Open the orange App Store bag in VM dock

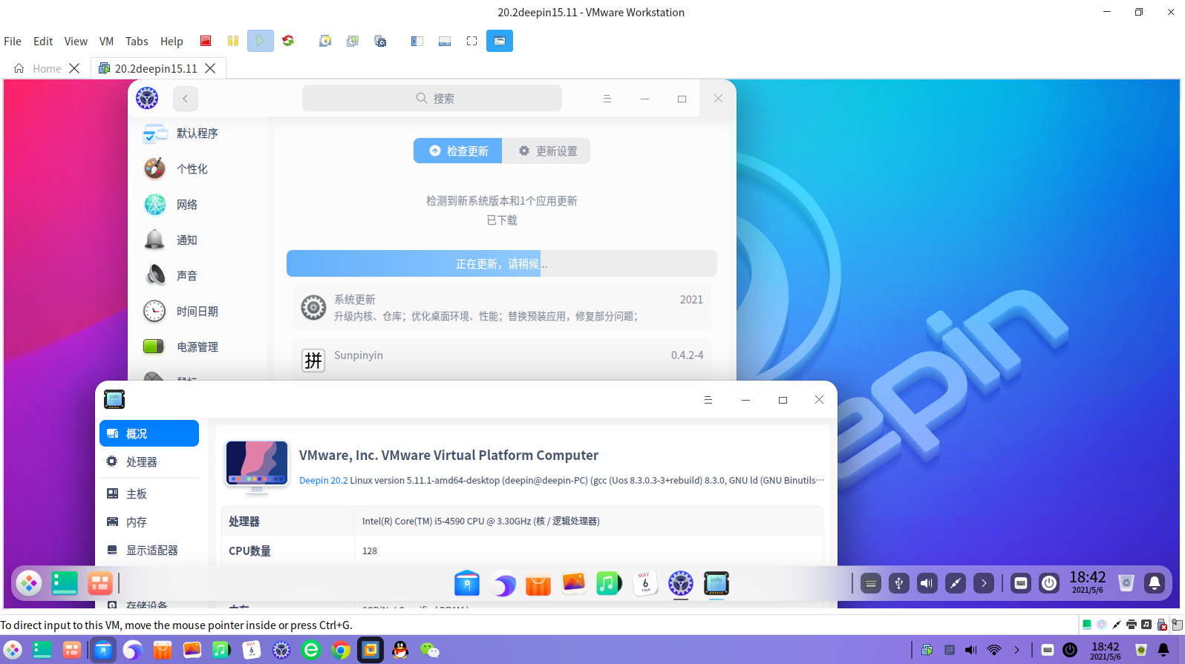click(x=538, y=584)
